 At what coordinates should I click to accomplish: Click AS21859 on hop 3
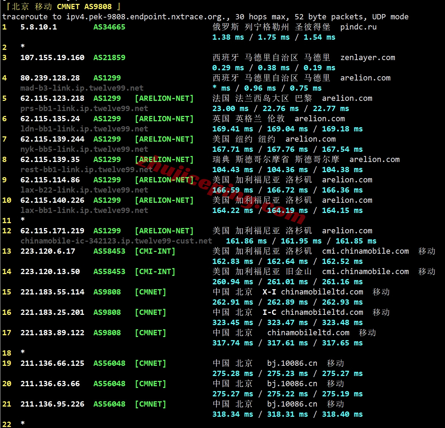109,58
